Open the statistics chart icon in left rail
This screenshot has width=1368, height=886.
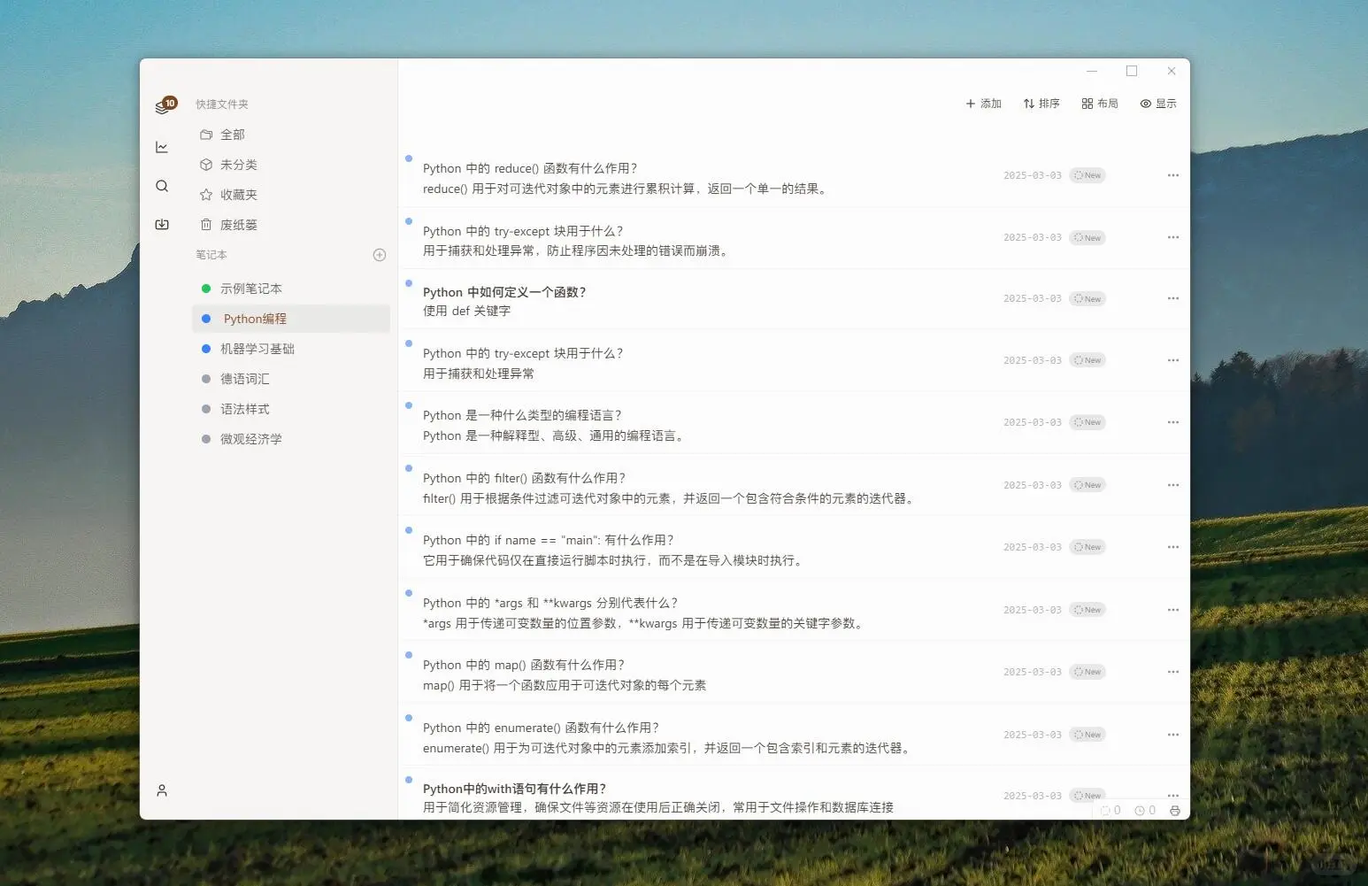[162, 146]
